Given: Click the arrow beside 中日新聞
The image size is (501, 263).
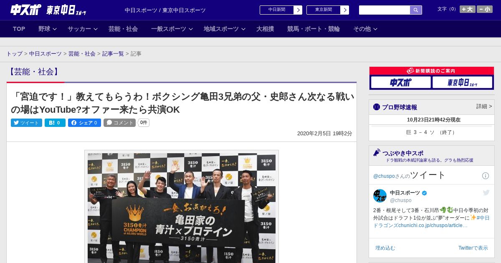Looking at the screenshot, I should 298,10.
